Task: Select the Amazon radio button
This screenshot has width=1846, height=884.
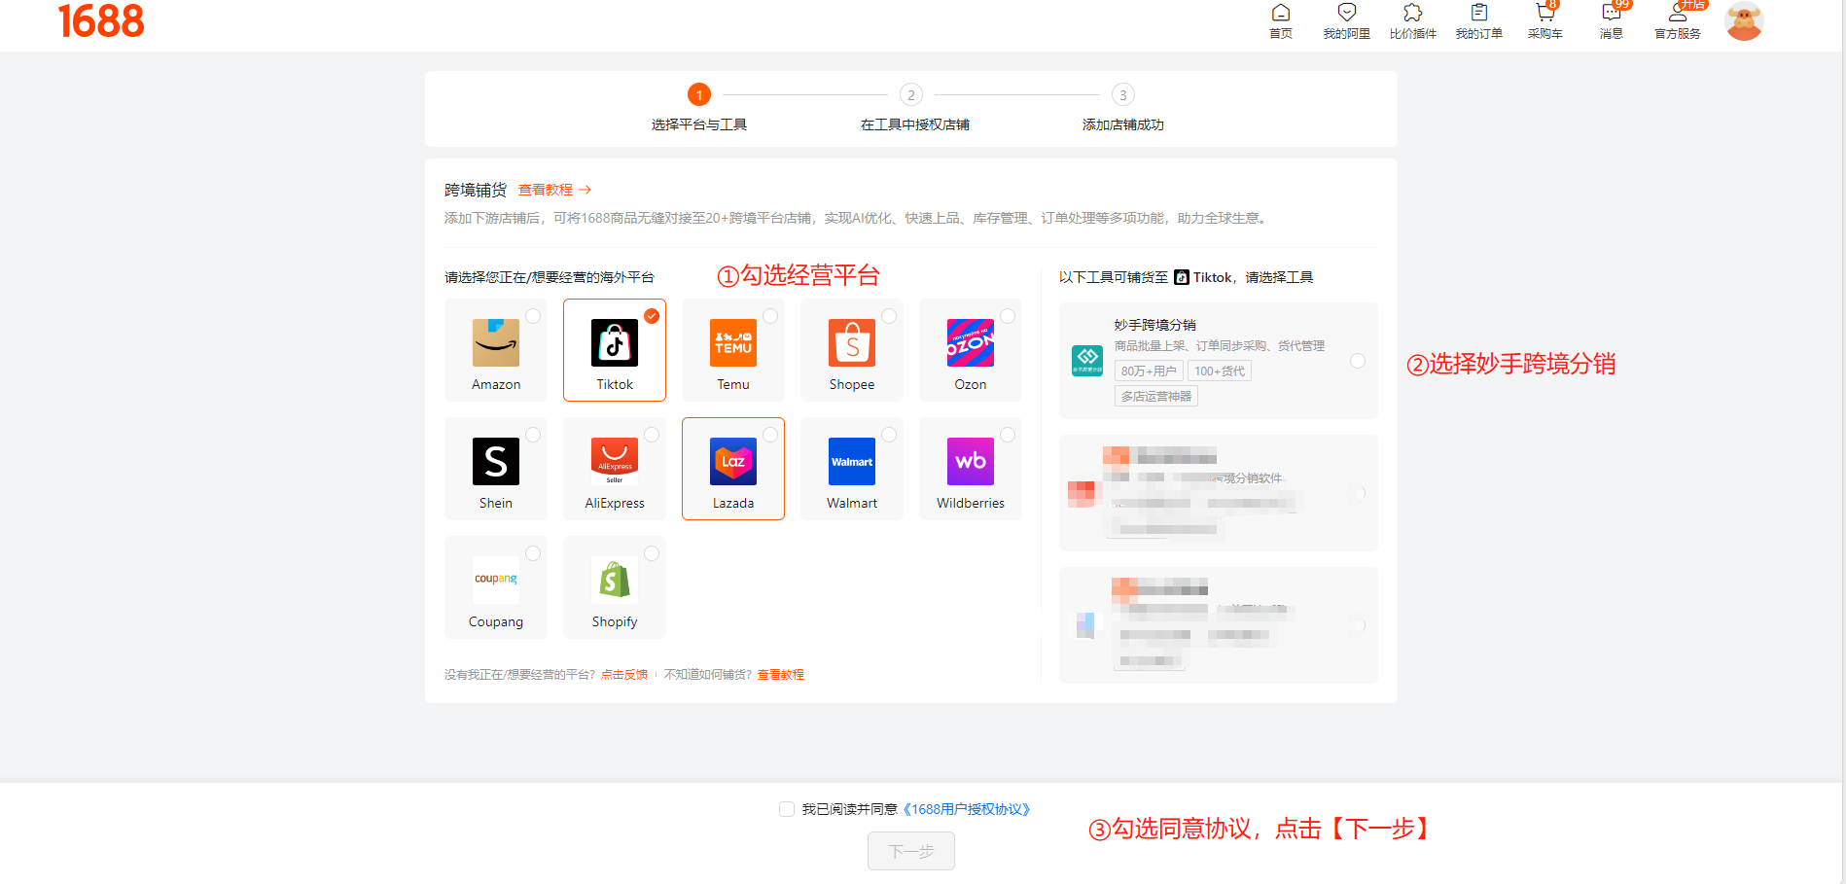Action: click(533, 316)
